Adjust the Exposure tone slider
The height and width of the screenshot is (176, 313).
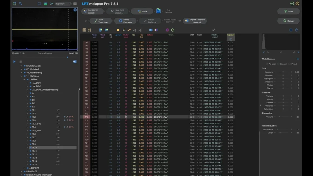point(283,72)
